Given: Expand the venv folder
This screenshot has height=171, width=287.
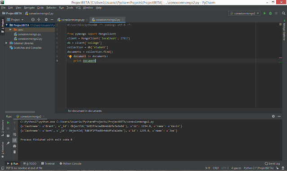Looking at the screenshot, I should [10, 30].
